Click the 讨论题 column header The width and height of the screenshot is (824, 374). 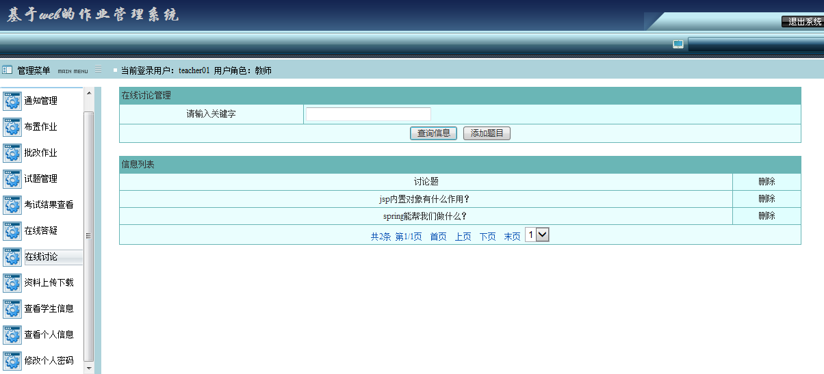pyautogui.click(x=426, y=182)
